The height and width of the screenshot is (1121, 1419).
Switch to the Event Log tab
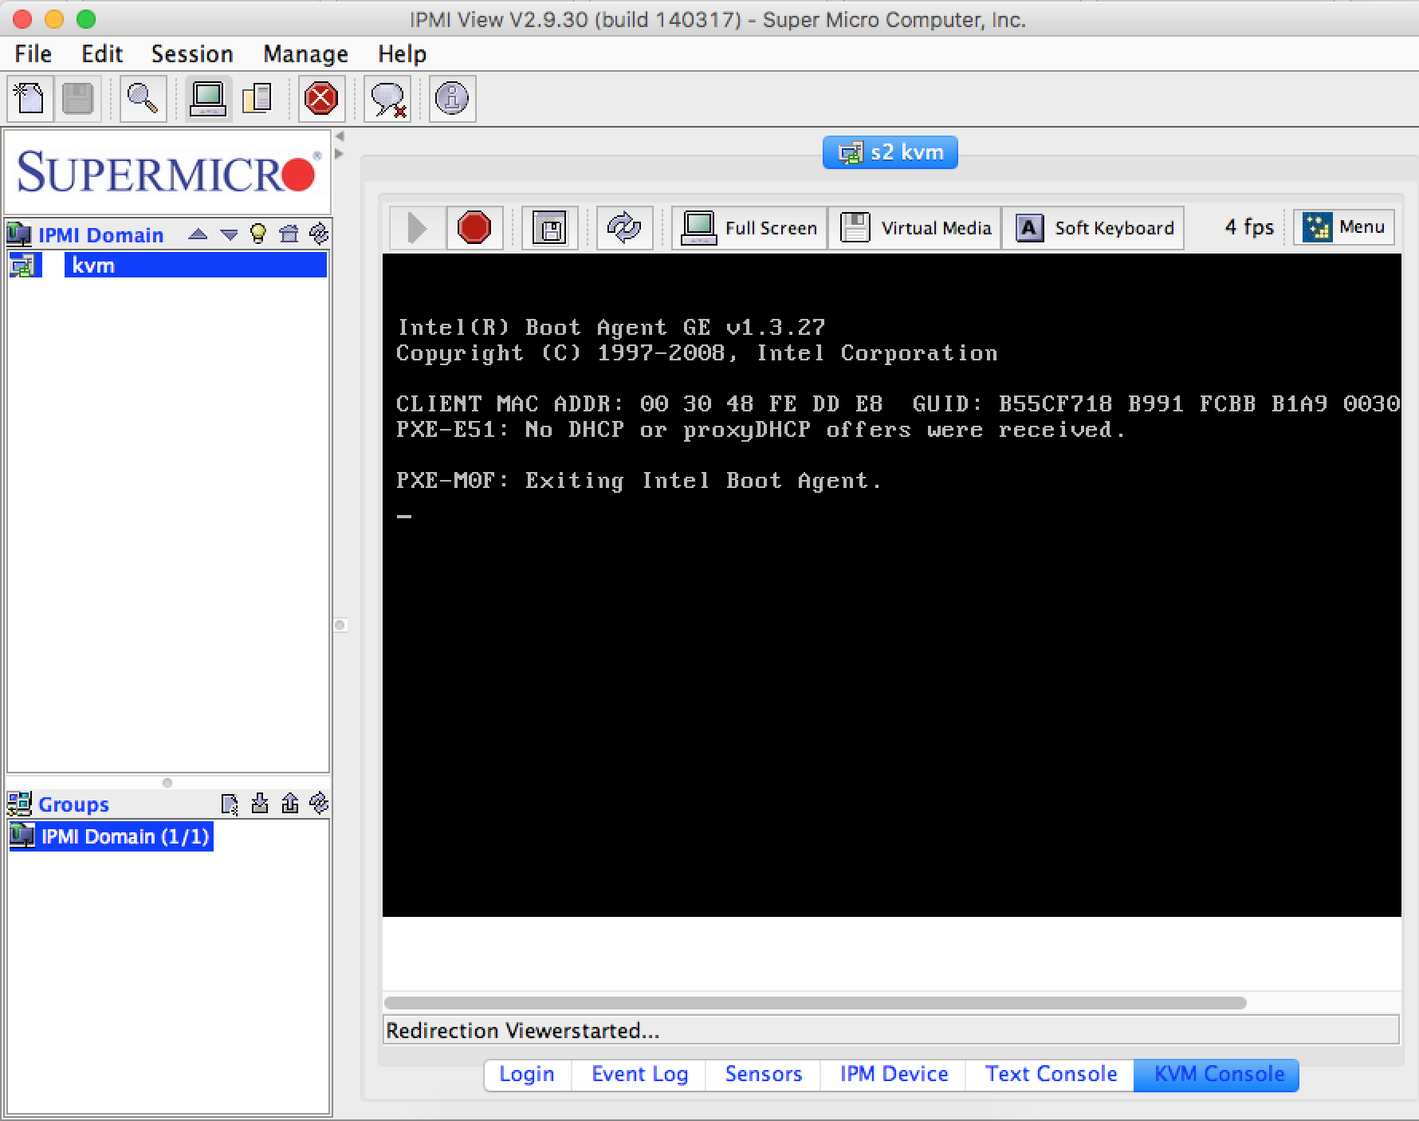[x=639, y=1074]
